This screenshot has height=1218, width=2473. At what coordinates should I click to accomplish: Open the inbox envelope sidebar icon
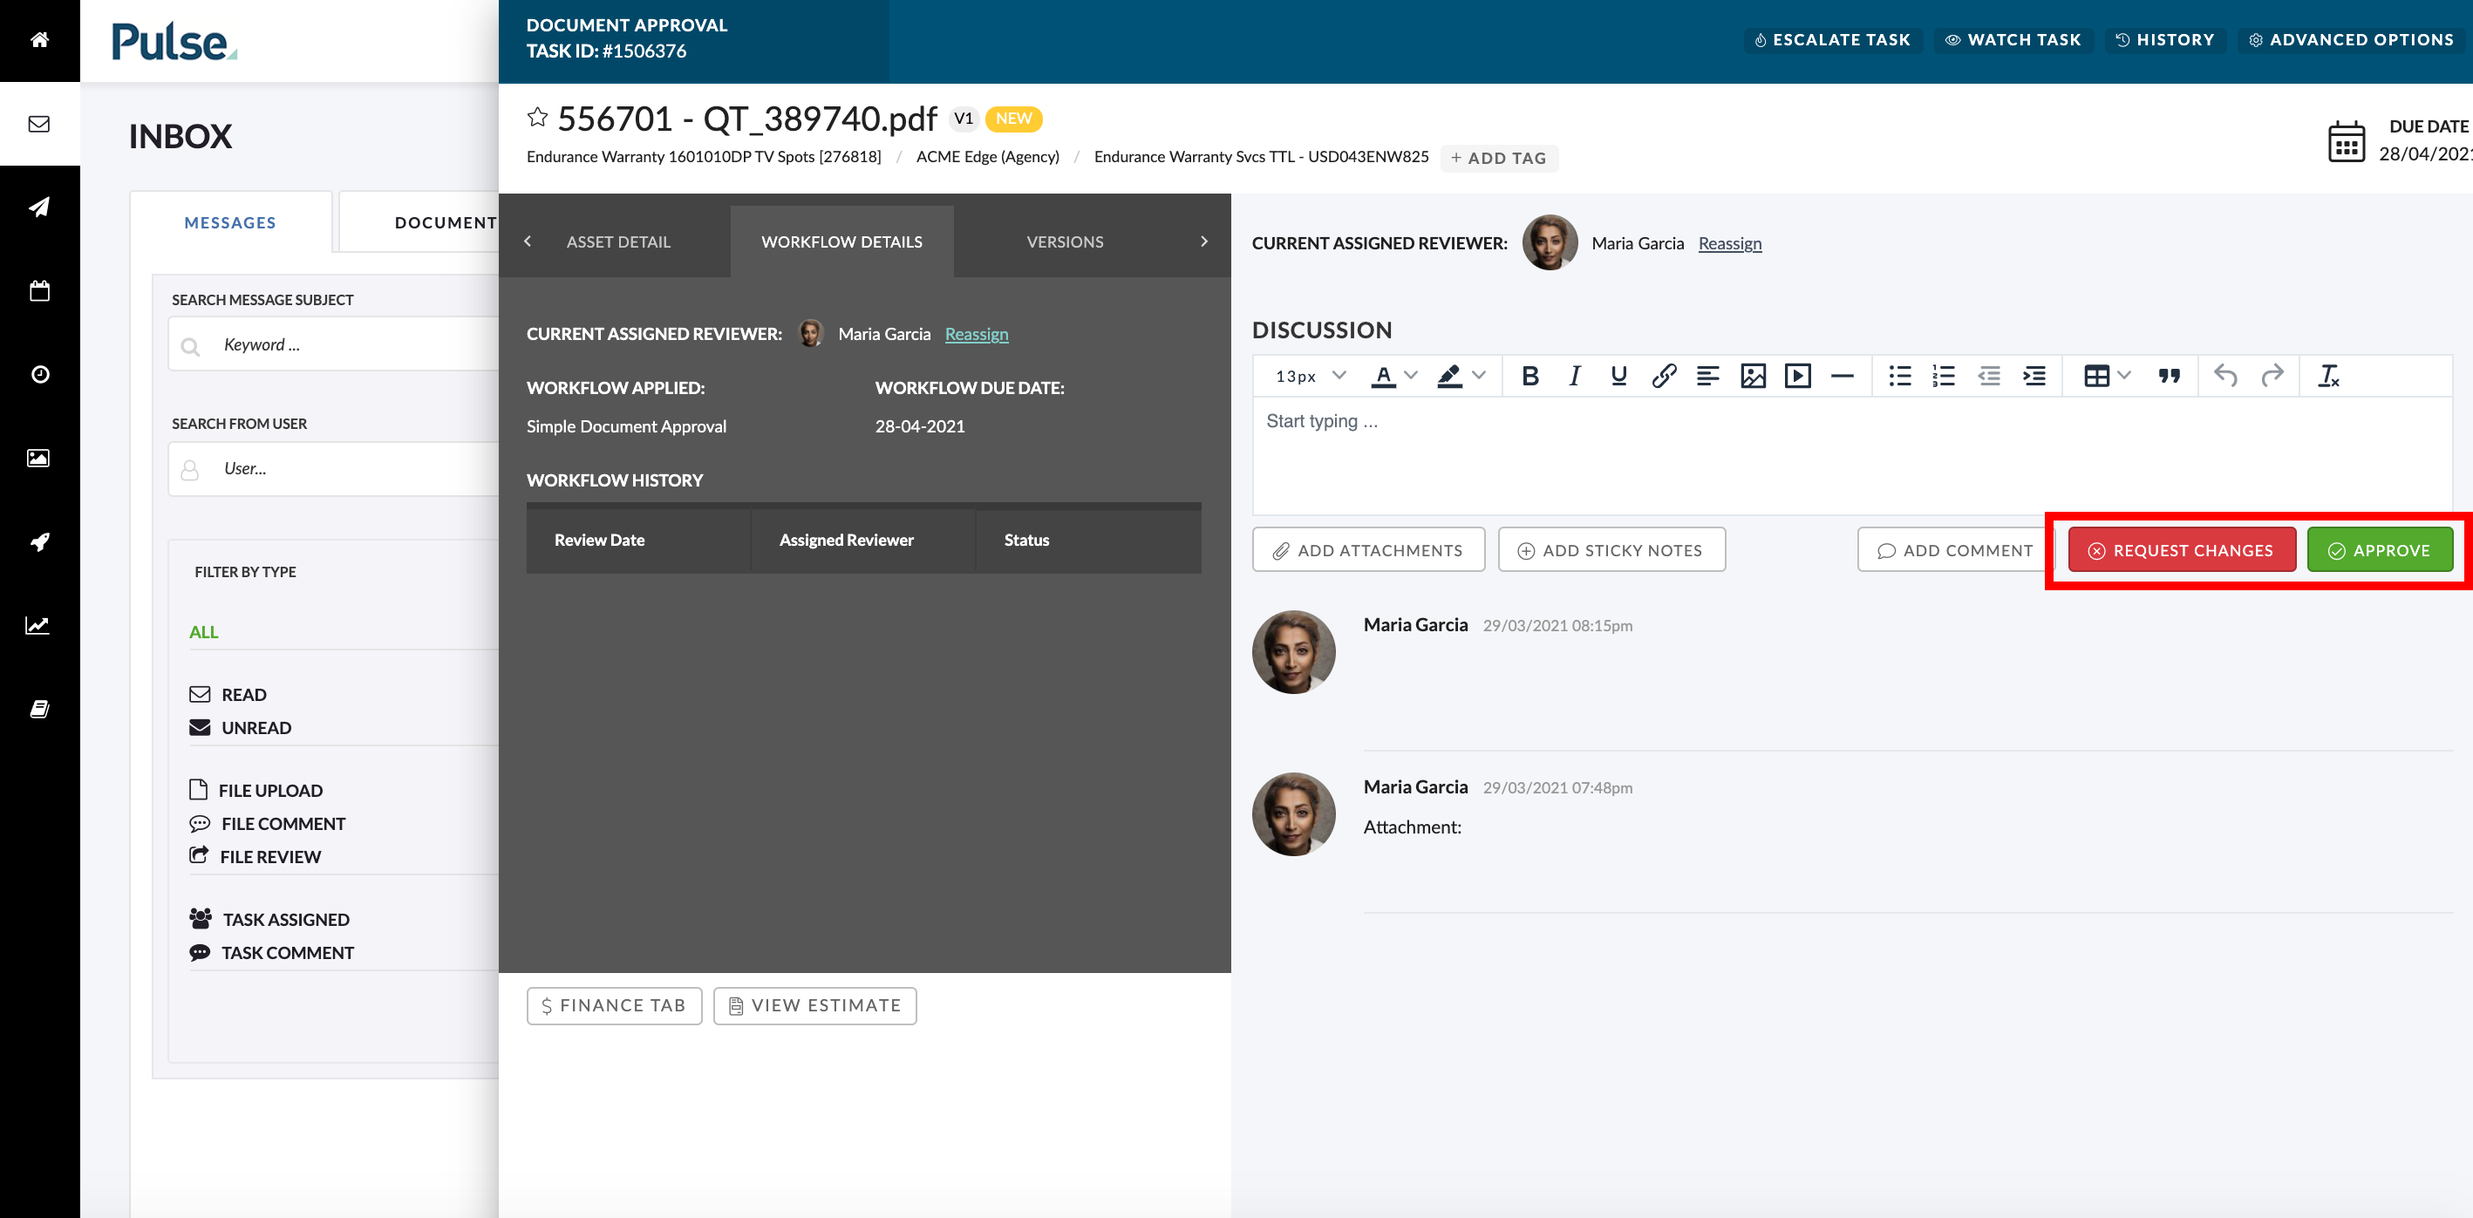pyautogui.click(x=39, y=124)
